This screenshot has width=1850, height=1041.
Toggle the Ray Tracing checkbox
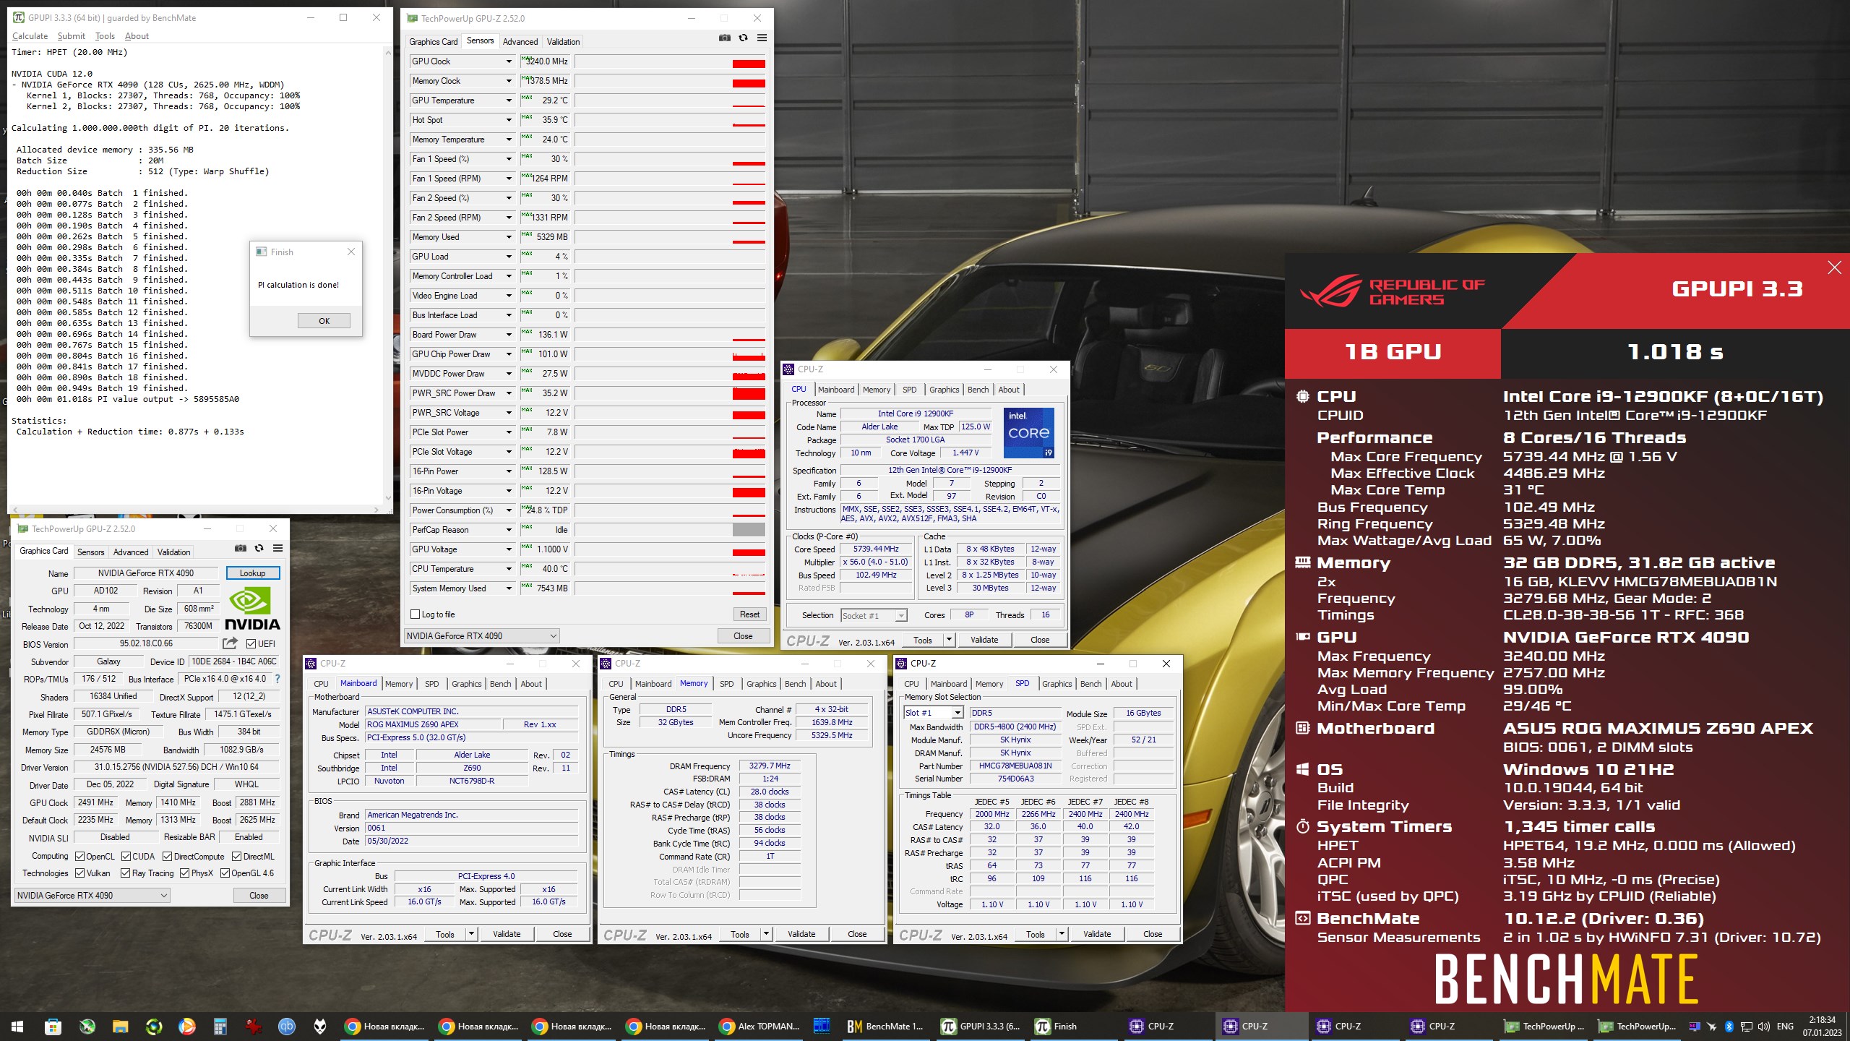pyautogui.click(x=126, y=873)
